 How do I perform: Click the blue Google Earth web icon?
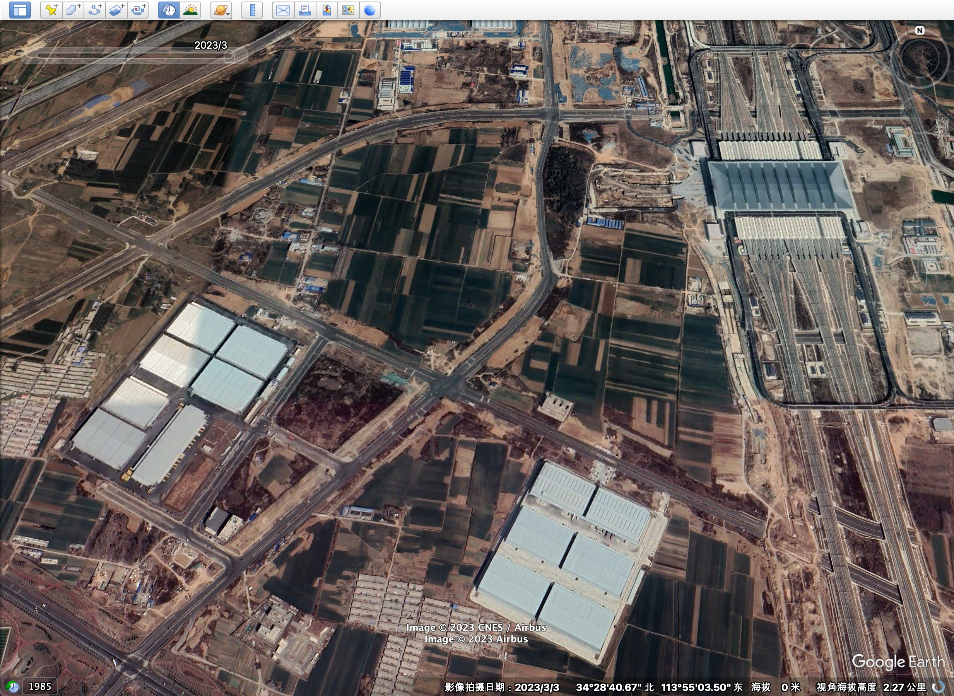[x=370, y=10]
